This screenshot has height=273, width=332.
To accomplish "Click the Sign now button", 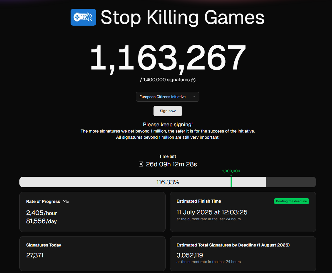I will [168, 111].
